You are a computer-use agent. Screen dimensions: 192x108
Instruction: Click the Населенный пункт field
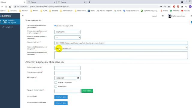pyautogui.click(x=121, y=43)
